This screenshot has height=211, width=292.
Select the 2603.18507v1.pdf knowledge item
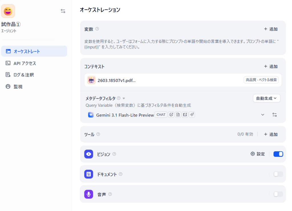pyautogui.click(x=117, y=80)
